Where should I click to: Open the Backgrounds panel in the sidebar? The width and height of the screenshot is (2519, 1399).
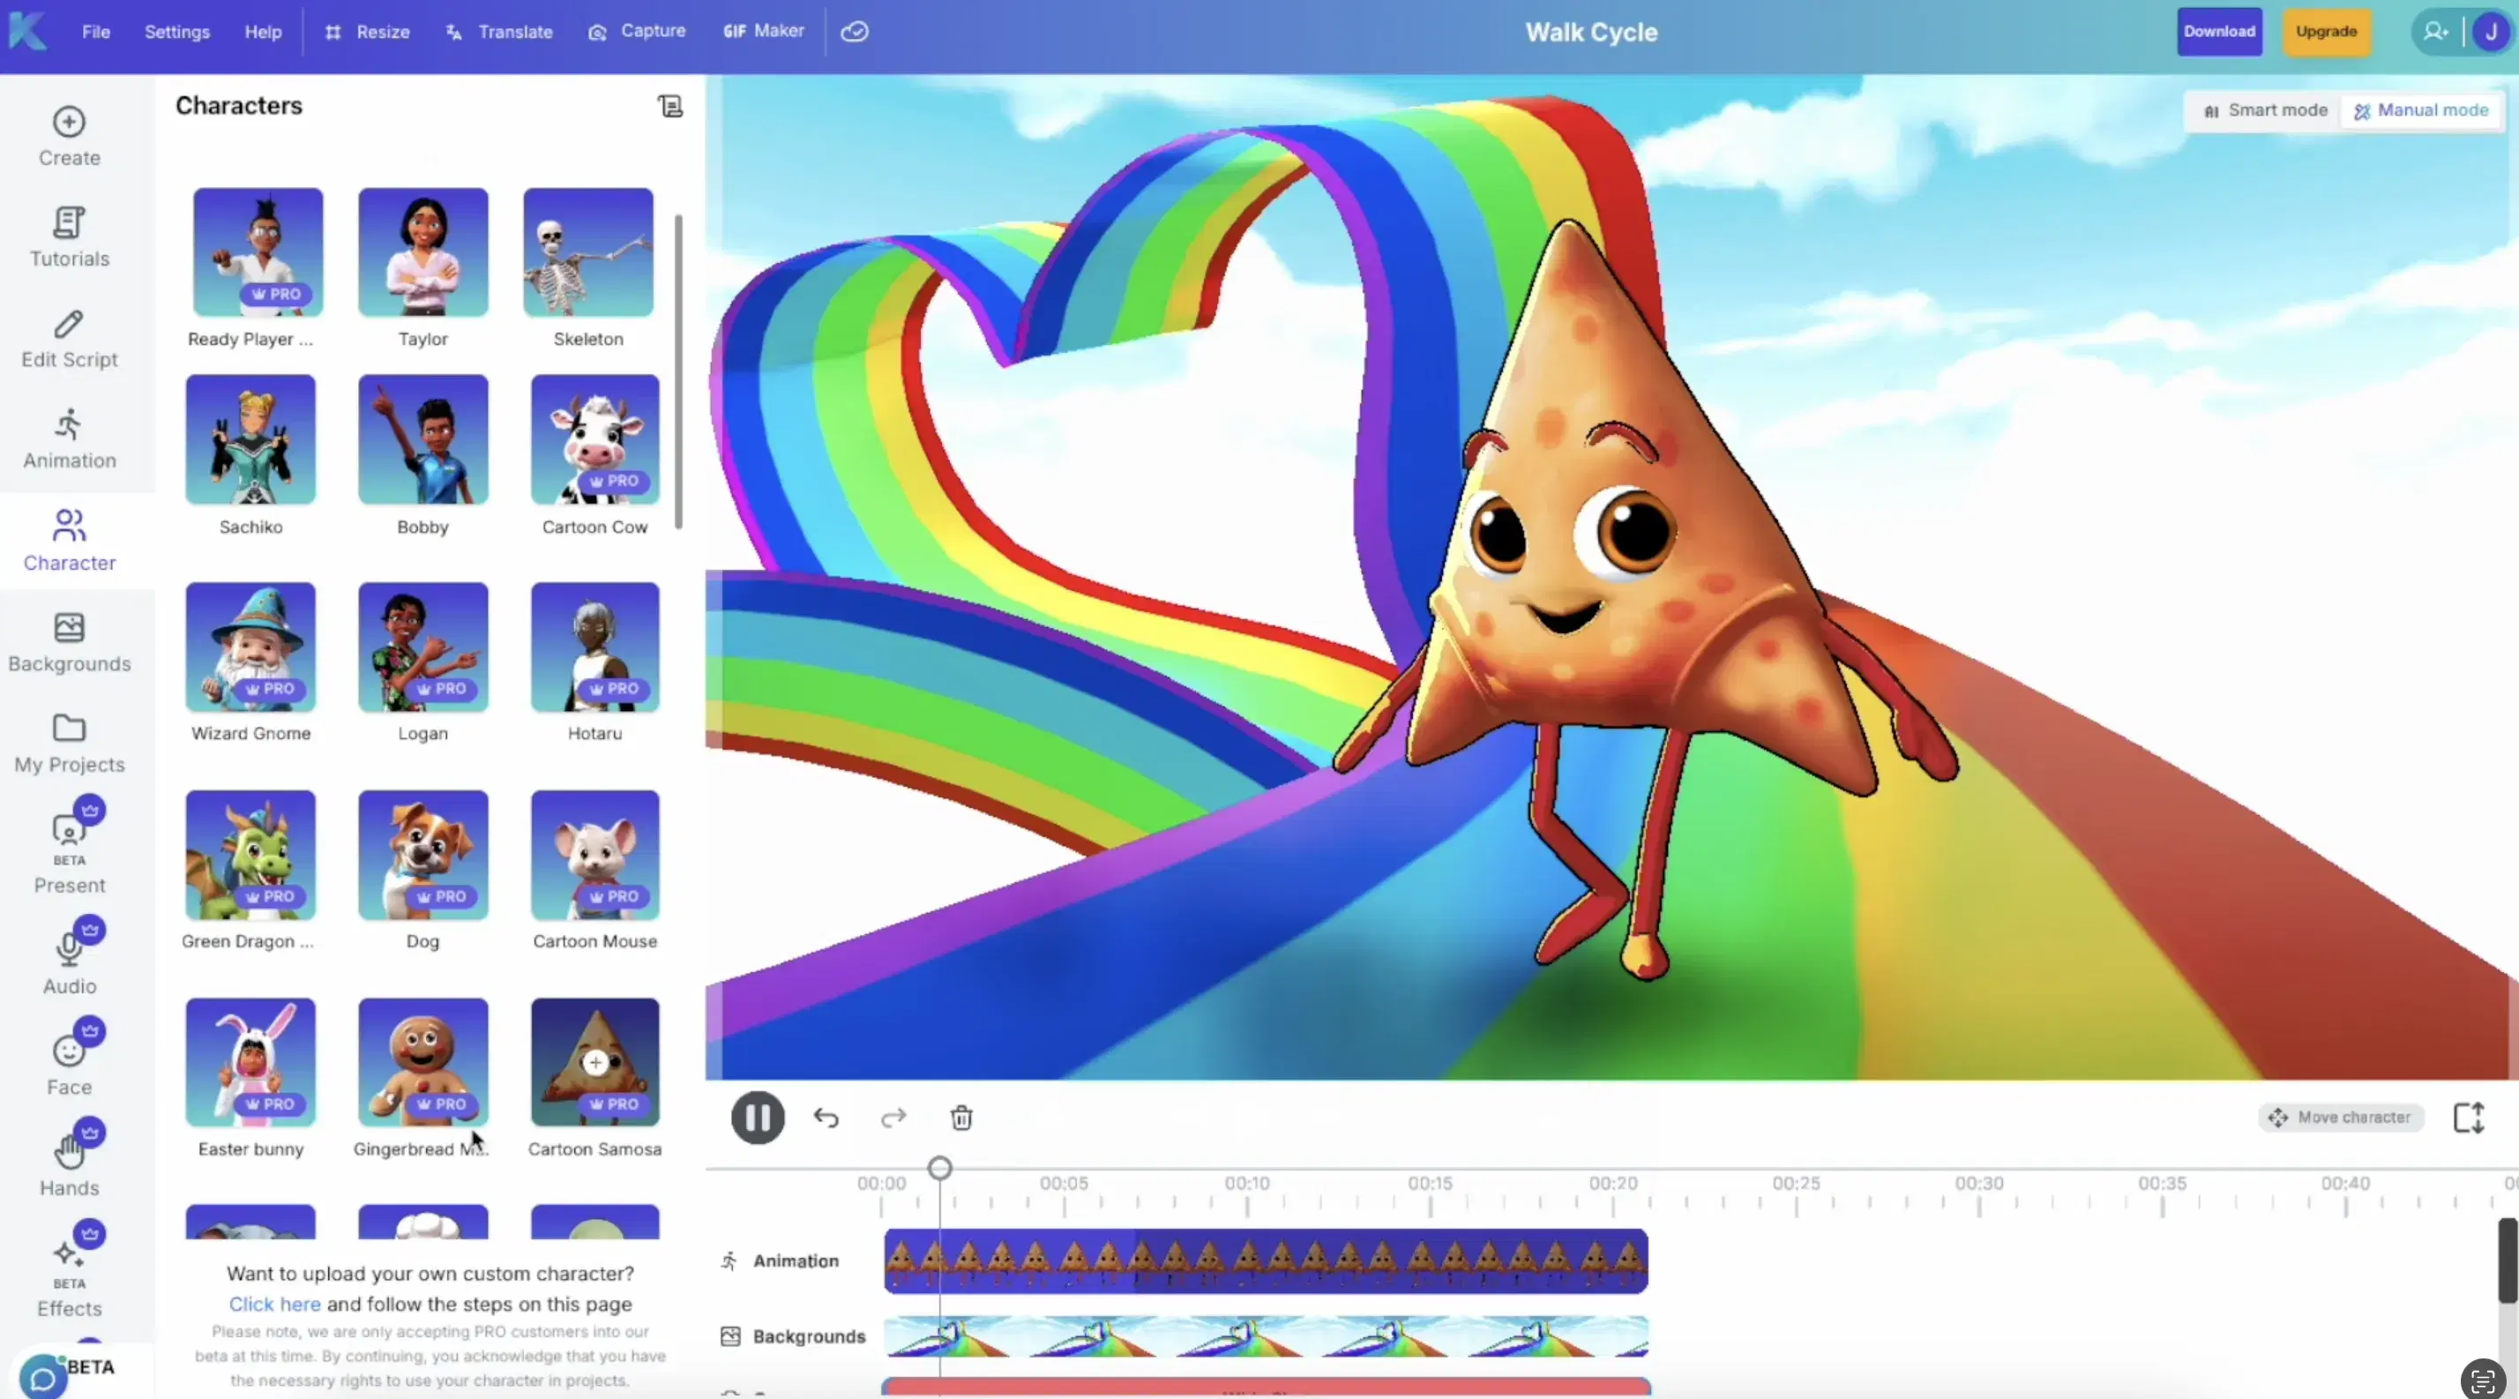point(70,642)
